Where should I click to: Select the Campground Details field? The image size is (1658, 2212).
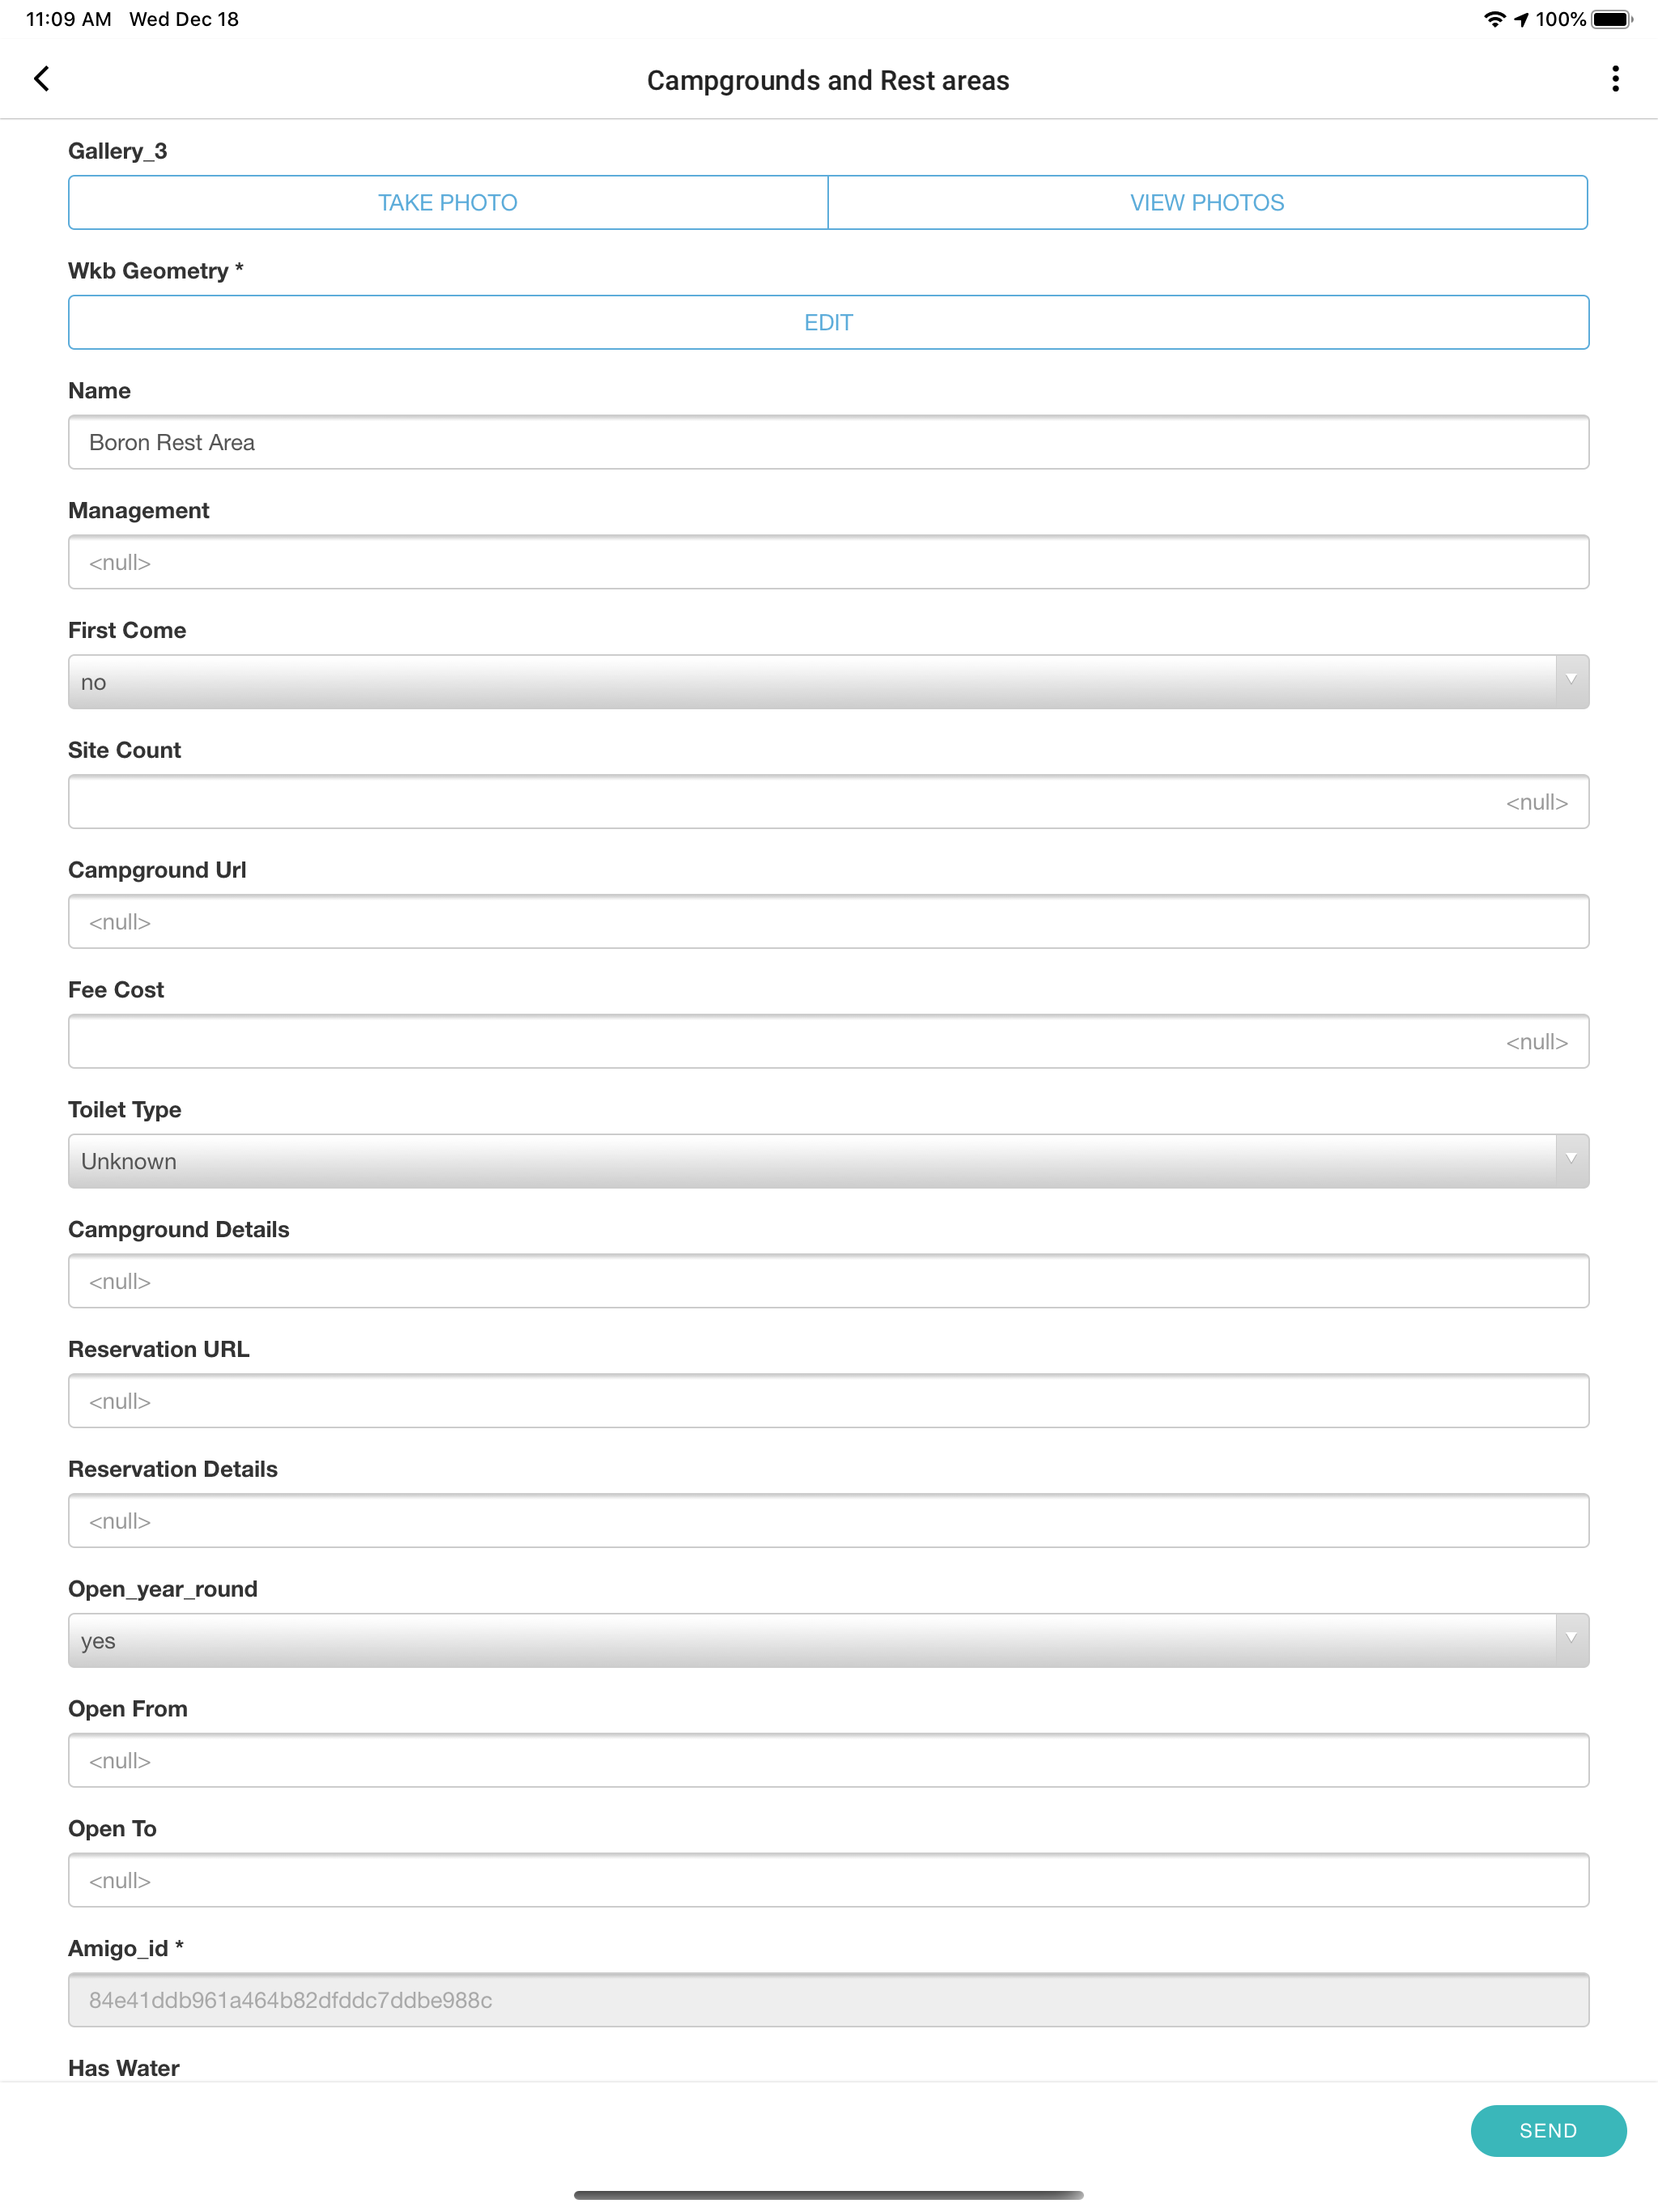[828, 1281]
